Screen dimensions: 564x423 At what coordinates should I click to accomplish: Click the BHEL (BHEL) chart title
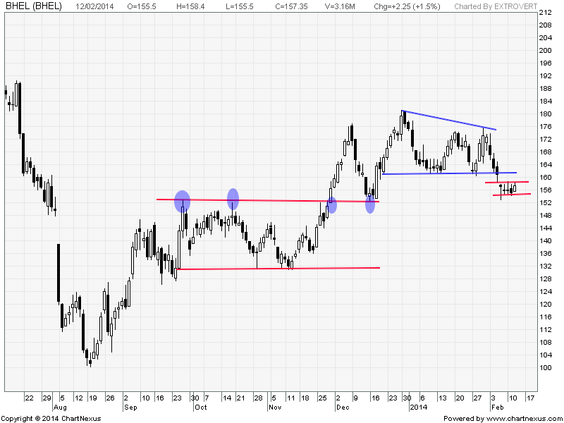33,6
